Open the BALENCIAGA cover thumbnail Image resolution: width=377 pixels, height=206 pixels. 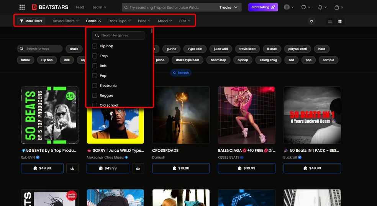point(246,115)
